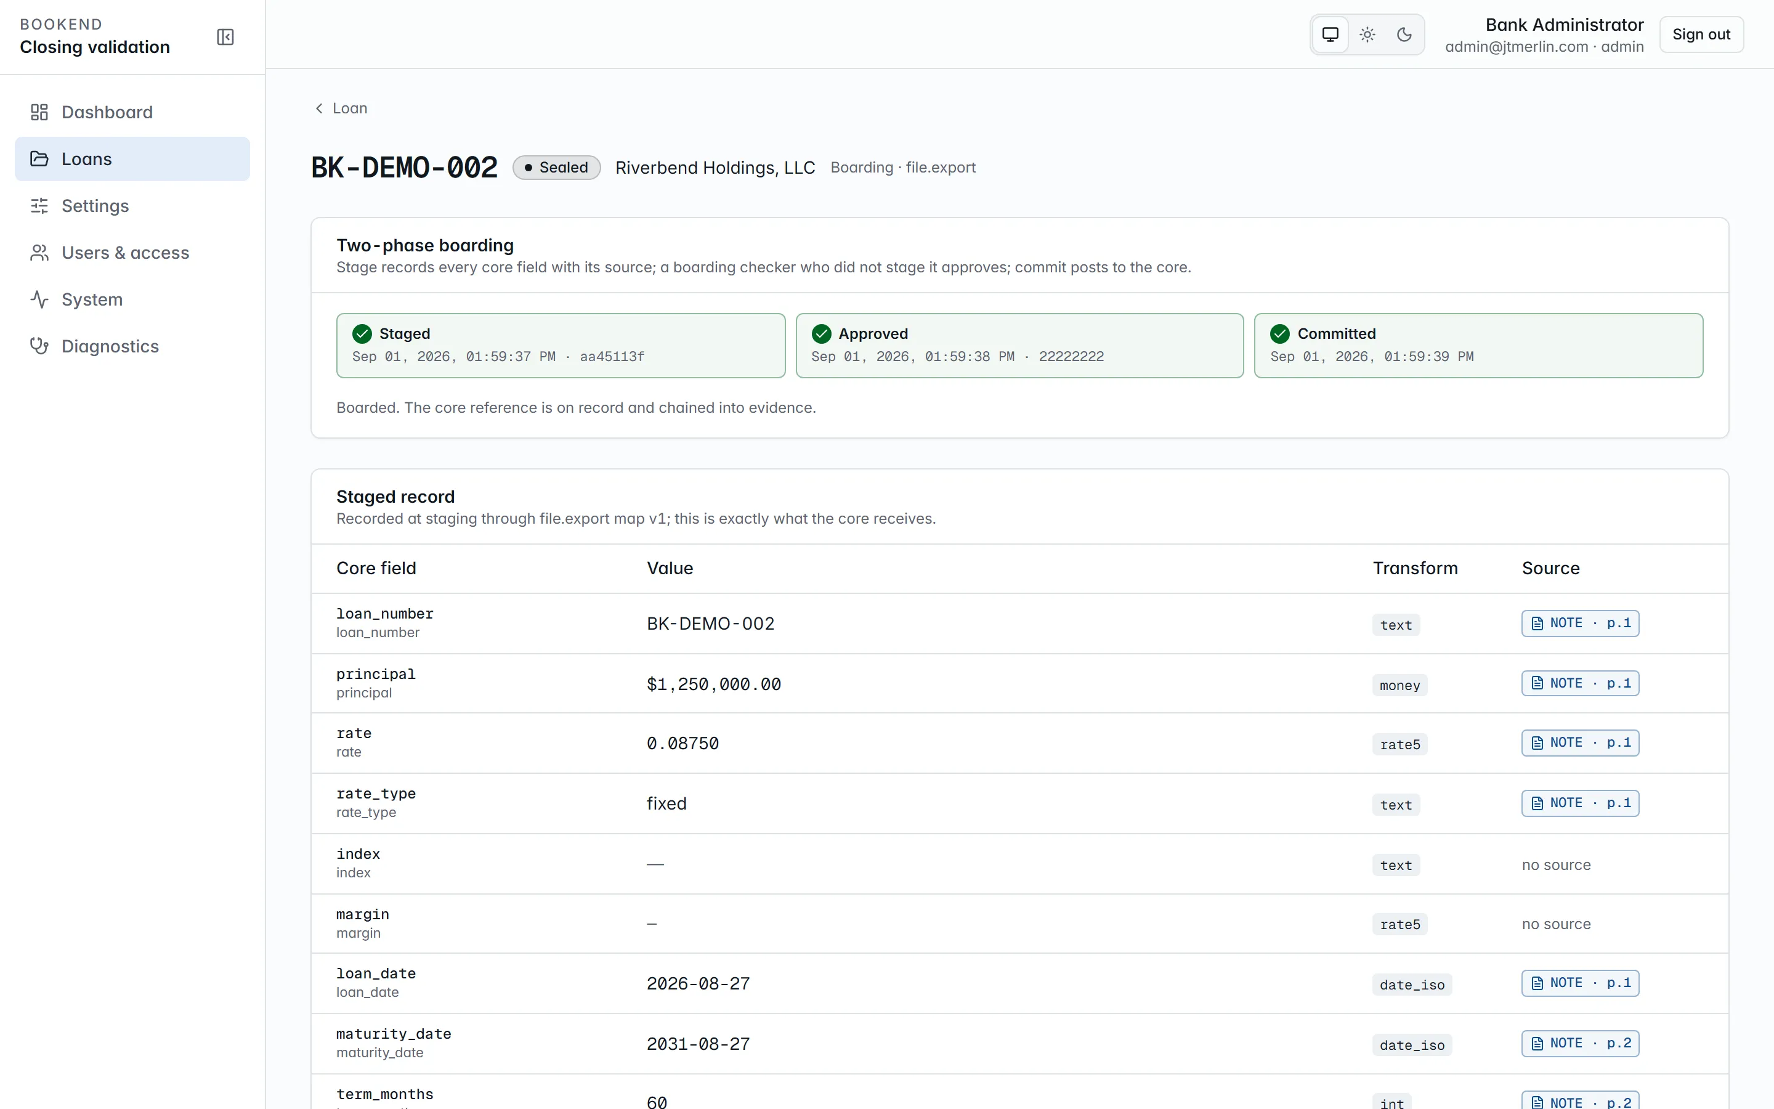
Task: Click the rate_type value fixed
Action: (x=666, y=804)
